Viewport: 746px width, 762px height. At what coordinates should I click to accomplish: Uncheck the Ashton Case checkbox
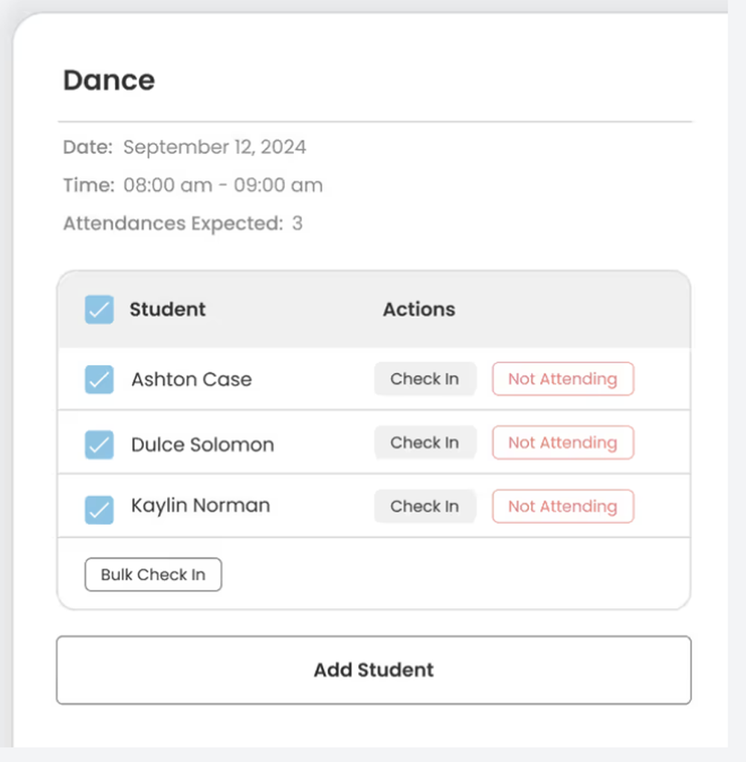tap(99, 380)
